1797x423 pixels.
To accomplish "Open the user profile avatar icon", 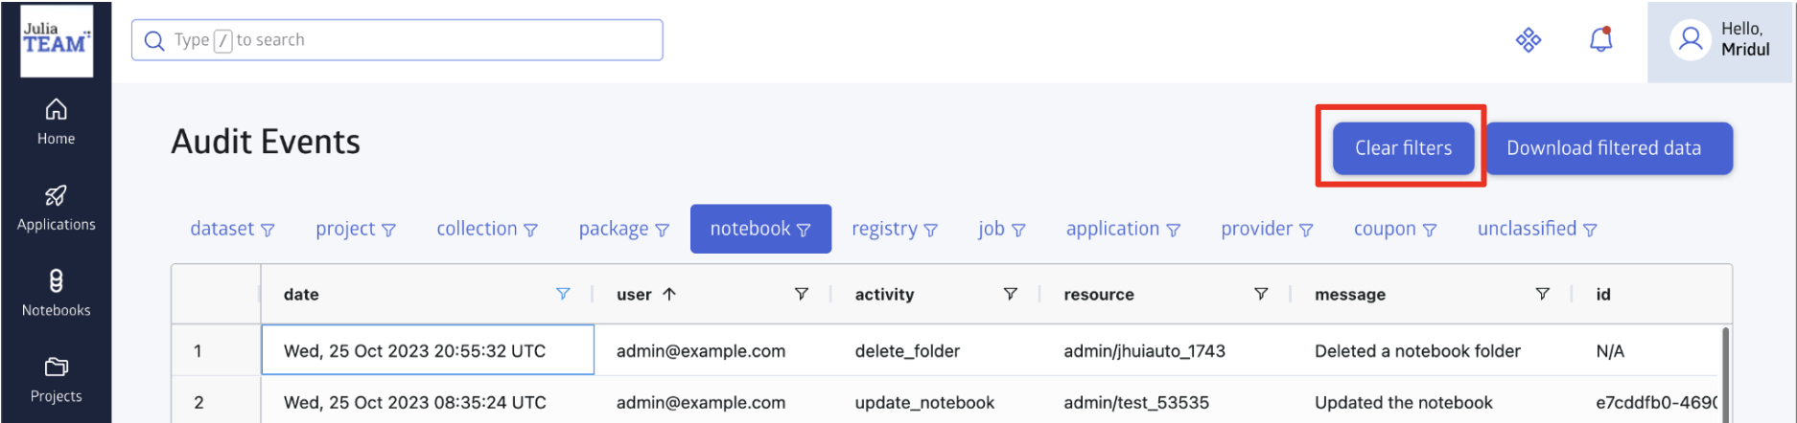I will [x=1690, y=40].
